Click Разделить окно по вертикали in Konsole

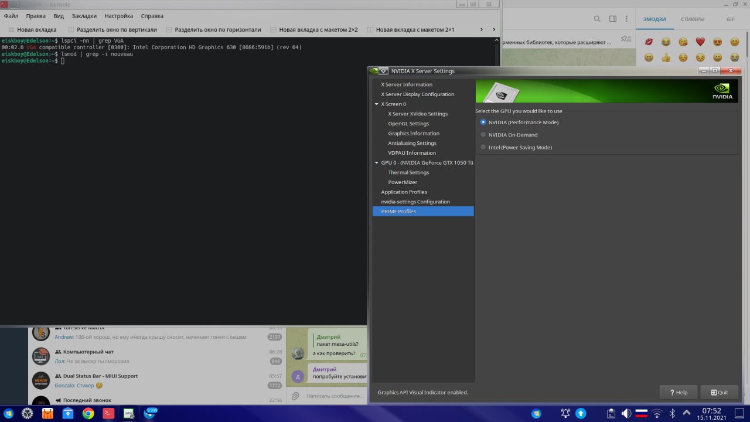(112, 29)
